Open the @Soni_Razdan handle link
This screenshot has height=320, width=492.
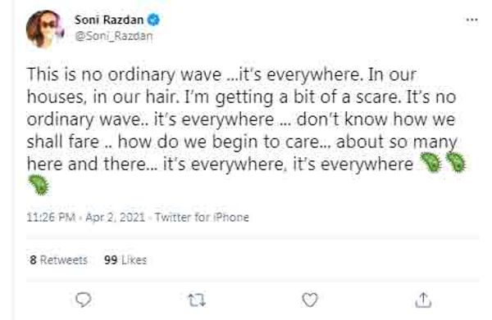pos(114,36)
